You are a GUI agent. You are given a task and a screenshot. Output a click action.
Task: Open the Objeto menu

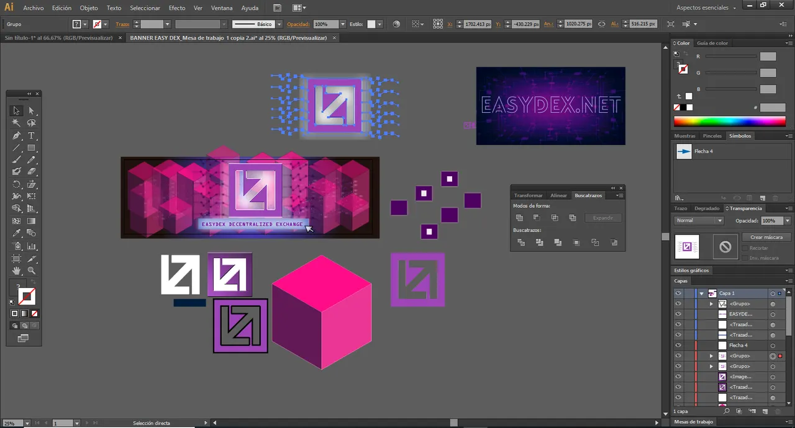[89, 8]
